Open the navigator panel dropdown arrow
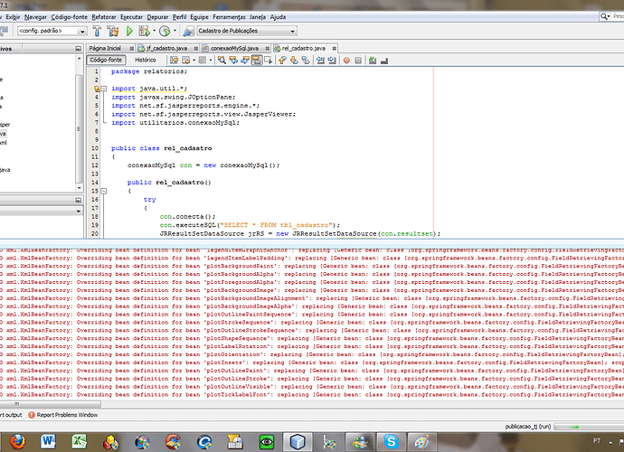624x452 pixels. (x=79, y=212)
